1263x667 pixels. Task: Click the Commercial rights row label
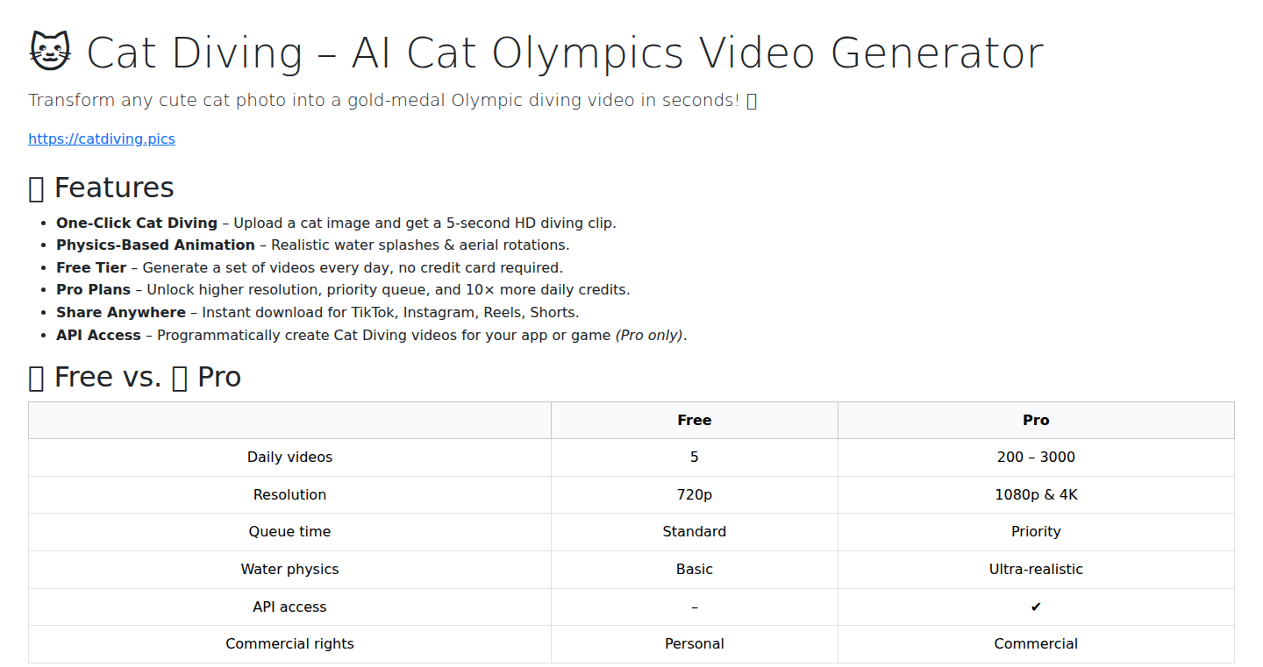pos(289,643)
